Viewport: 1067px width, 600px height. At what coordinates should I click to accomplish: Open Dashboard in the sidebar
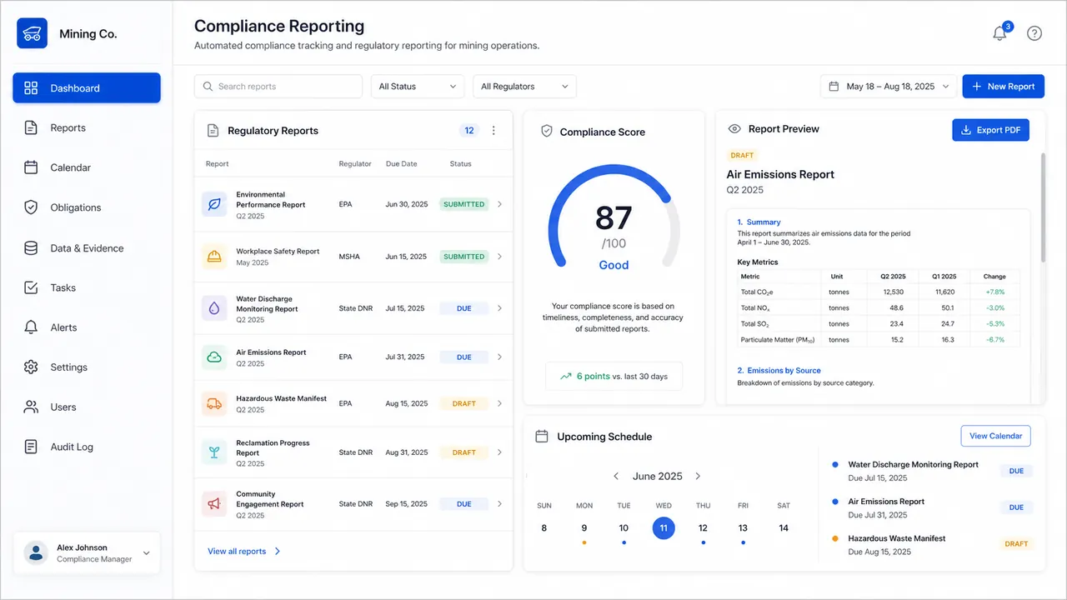(87, 88)
